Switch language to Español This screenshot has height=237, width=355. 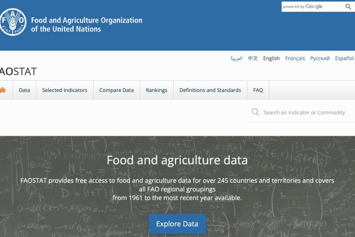click(x=345, y=58)
